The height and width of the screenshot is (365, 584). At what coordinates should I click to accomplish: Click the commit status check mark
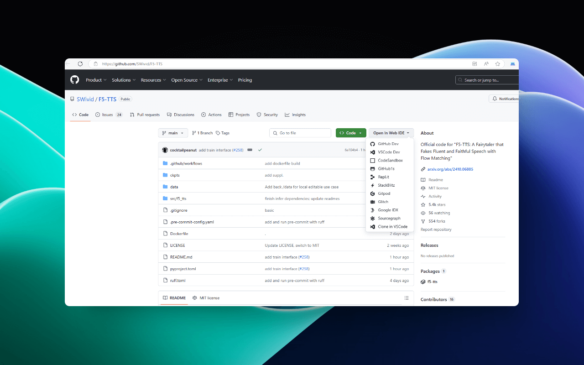pos(260,150)
